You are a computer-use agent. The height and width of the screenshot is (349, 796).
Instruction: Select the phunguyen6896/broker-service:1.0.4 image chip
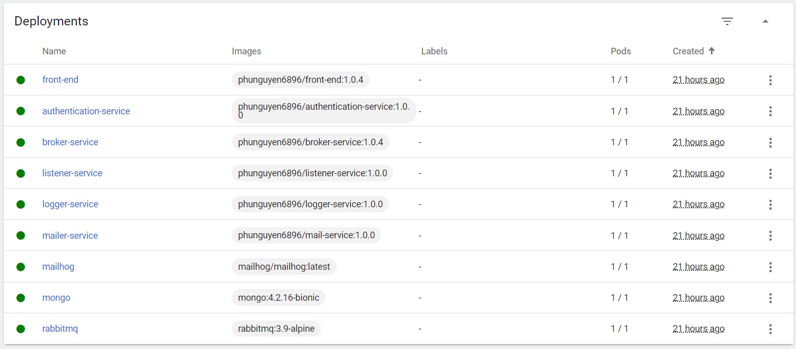pos(311,142)
